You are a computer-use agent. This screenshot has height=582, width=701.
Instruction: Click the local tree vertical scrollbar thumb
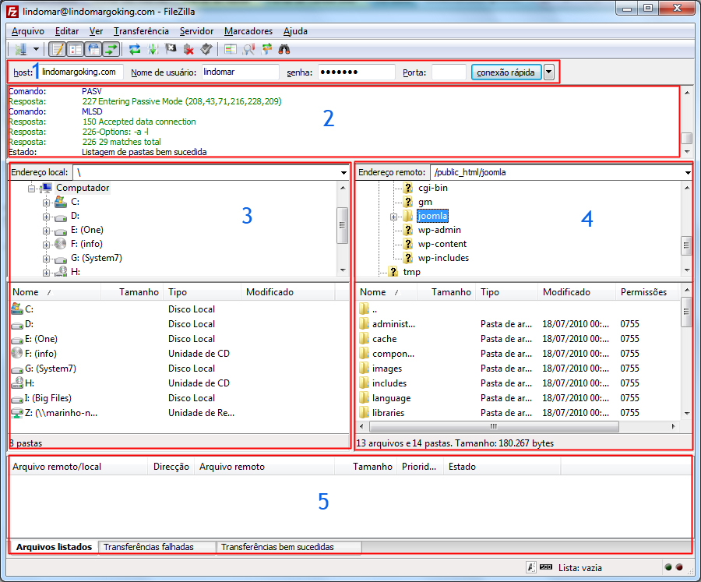point(342,225)
